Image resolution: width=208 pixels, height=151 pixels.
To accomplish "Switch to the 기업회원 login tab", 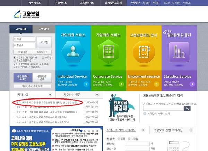I will pos(44,29).
